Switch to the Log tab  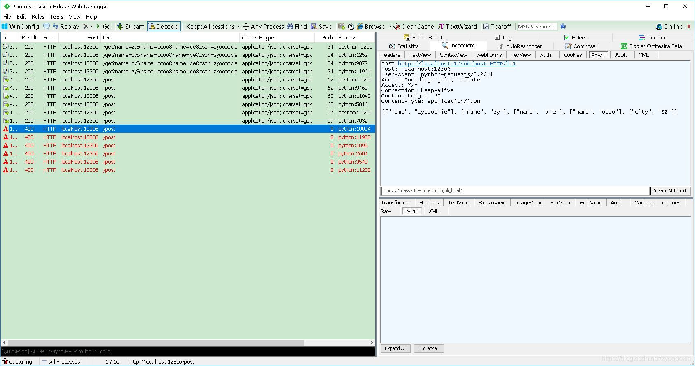(503, 37)
